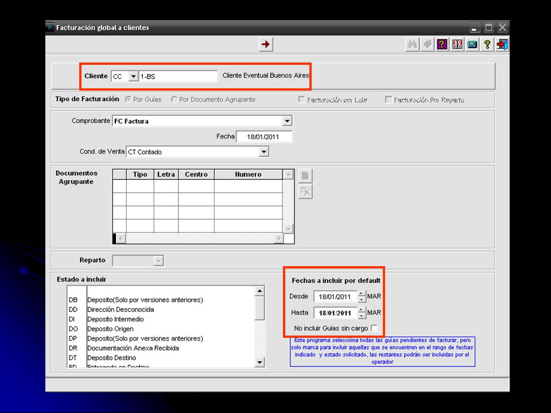The height and width of the screenshot is (413, 551).
Task: Click the Numero column header
Action: point(249,174)
